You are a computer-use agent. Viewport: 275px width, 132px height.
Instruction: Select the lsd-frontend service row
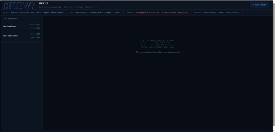pyautogui.click(x=22, y=35)
